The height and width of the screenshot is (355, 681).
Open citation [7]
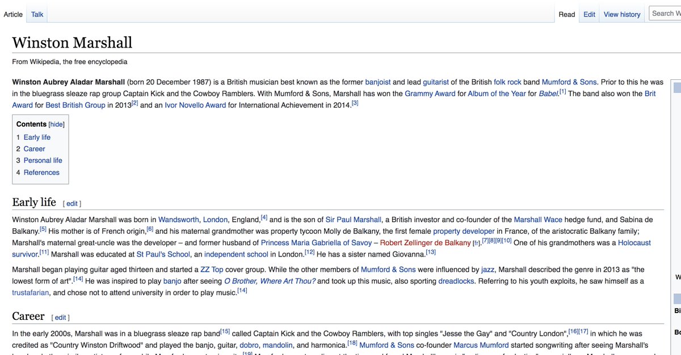pyautogui.click(x=485, y=241)
